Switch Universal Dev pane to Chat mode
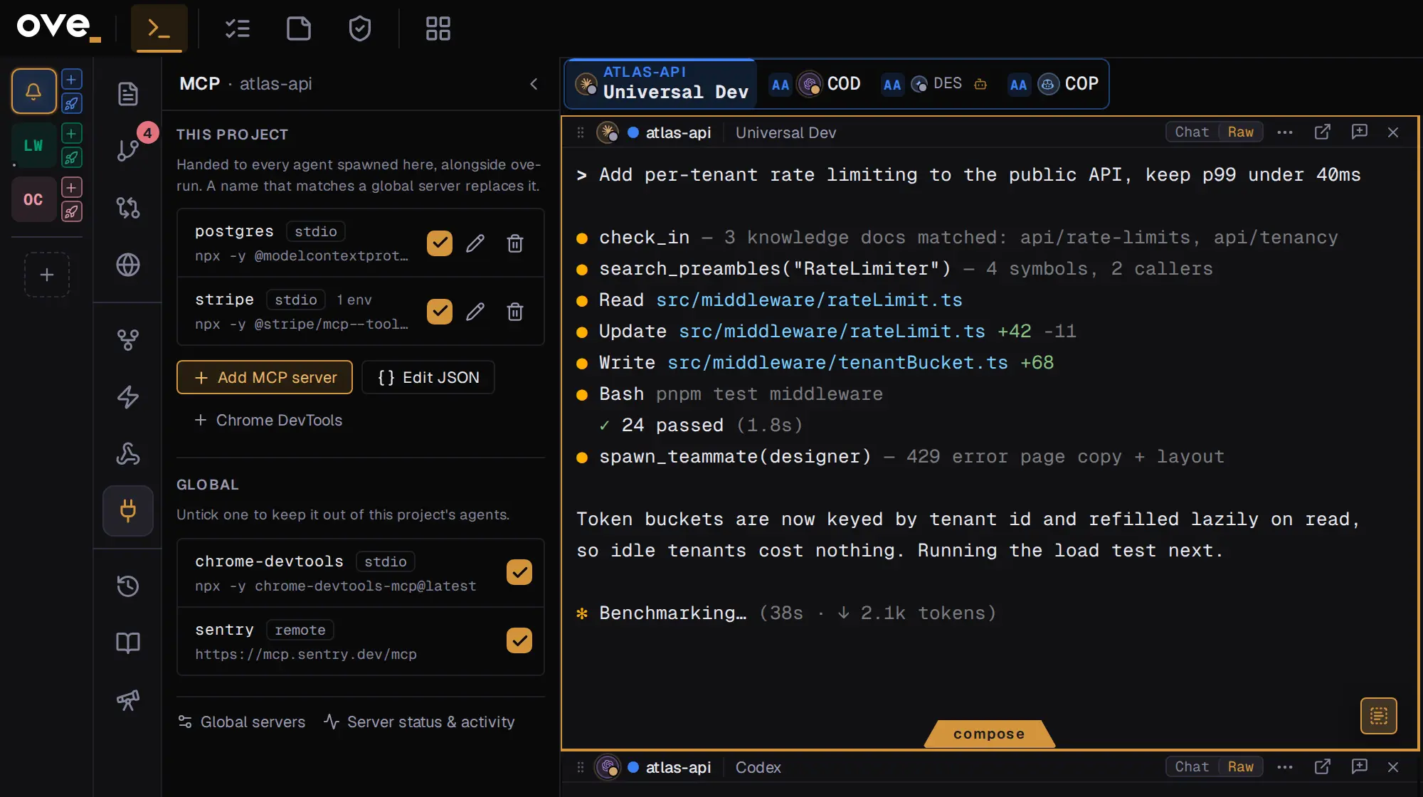The image size is (1423, 797). (1192, 132)
